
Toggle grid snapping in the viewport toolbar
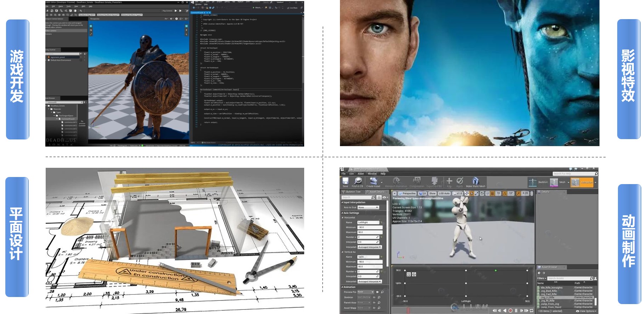492,194
